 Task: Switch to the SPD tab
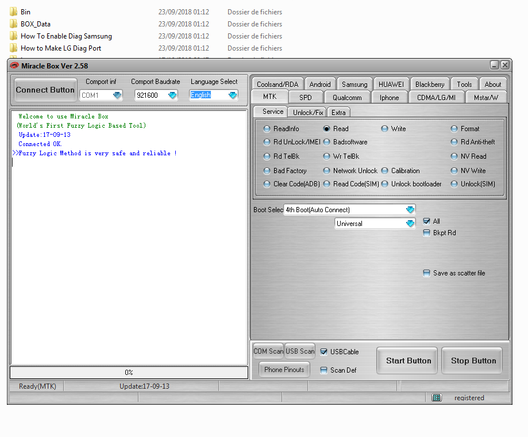(x=306, y=97)
